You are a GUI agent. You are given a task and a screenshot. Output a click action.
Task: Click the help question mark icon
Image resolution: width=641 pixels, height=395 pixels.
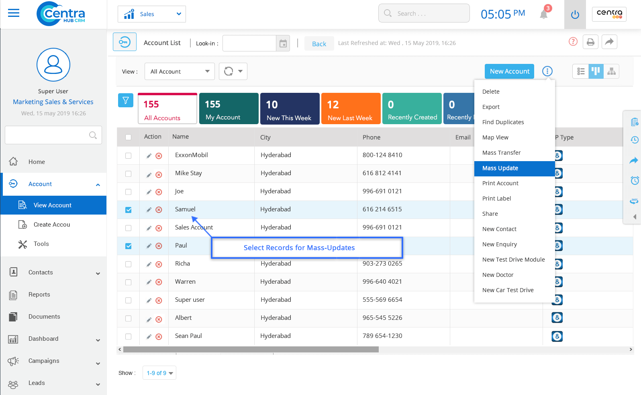click(x=573, y=41)
